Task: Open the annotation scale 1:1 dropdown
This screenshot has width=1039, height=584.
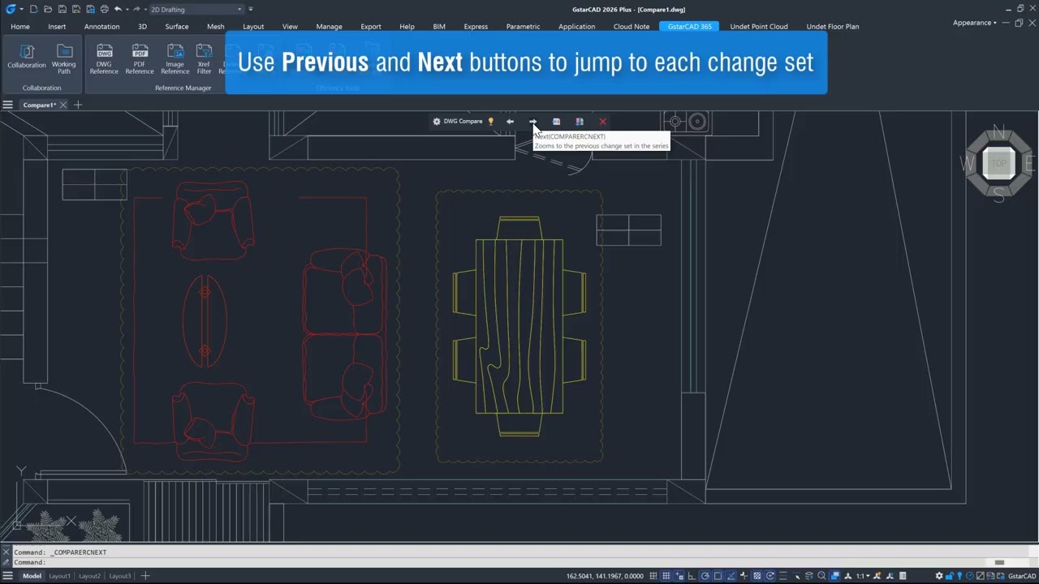Action: coord(862,576)
